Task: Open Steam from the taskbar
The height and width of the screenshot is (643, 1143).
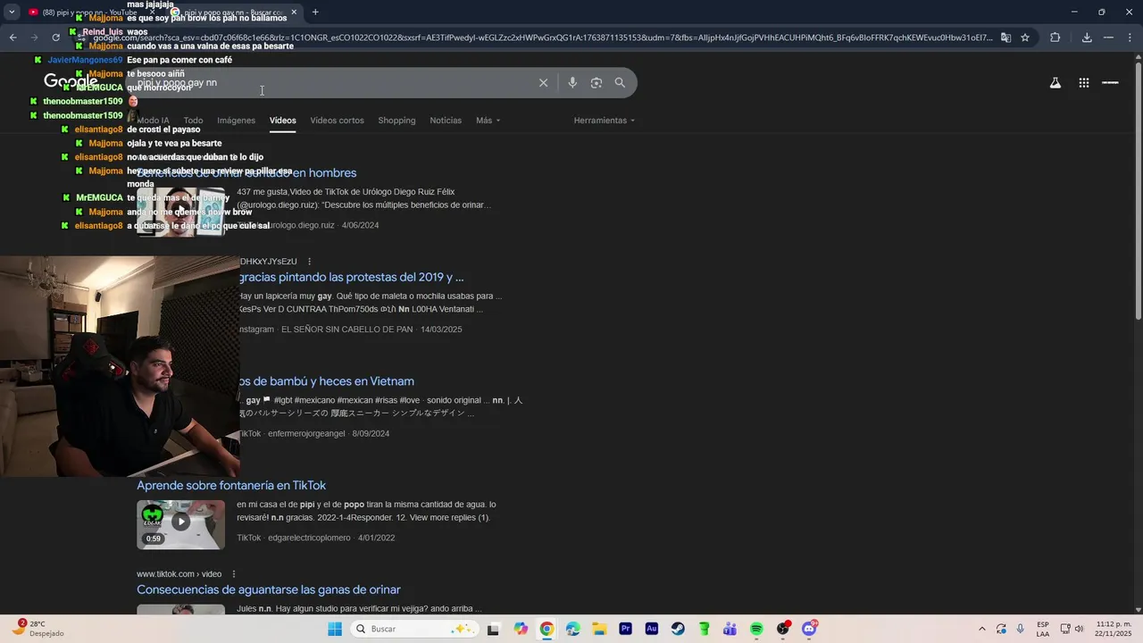Action: click(678, 629)
